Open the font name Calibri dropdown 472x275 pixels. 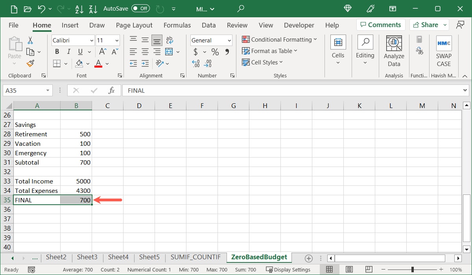92,40
